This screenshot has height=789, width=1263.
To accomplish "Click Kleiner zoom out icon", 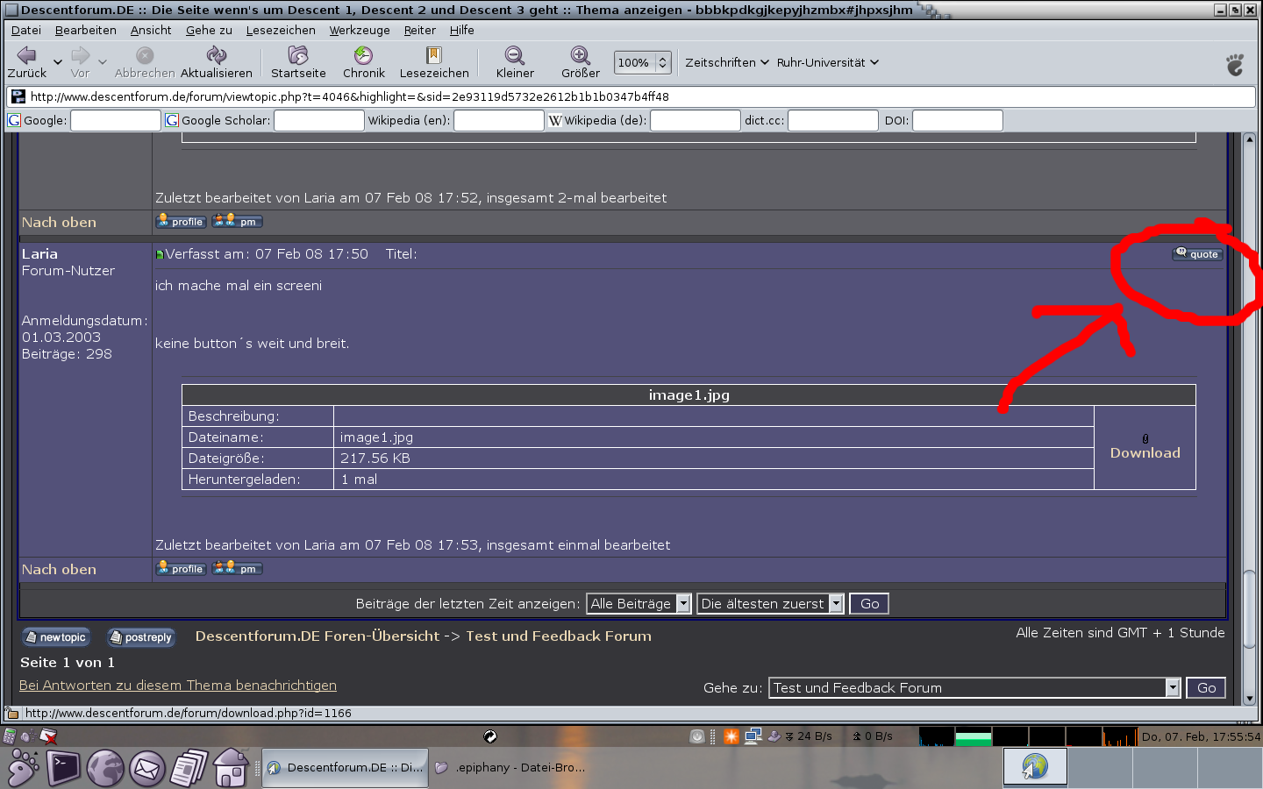I will (x=515, y=56).
